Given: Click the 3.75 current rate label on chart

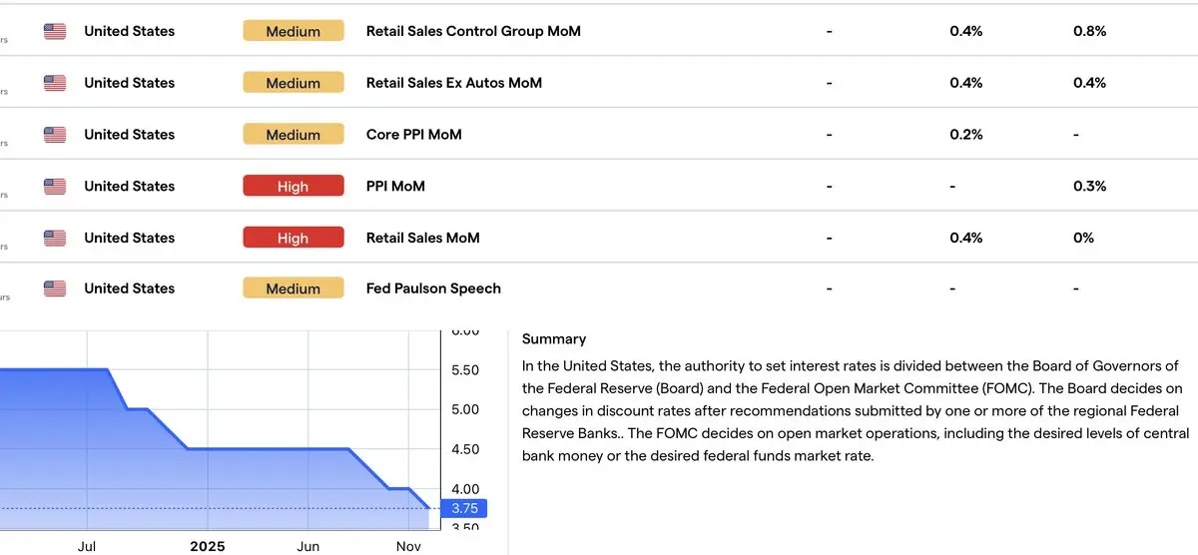Looking at the screenshot, I should pyautogui.click(x=464, y=508).
